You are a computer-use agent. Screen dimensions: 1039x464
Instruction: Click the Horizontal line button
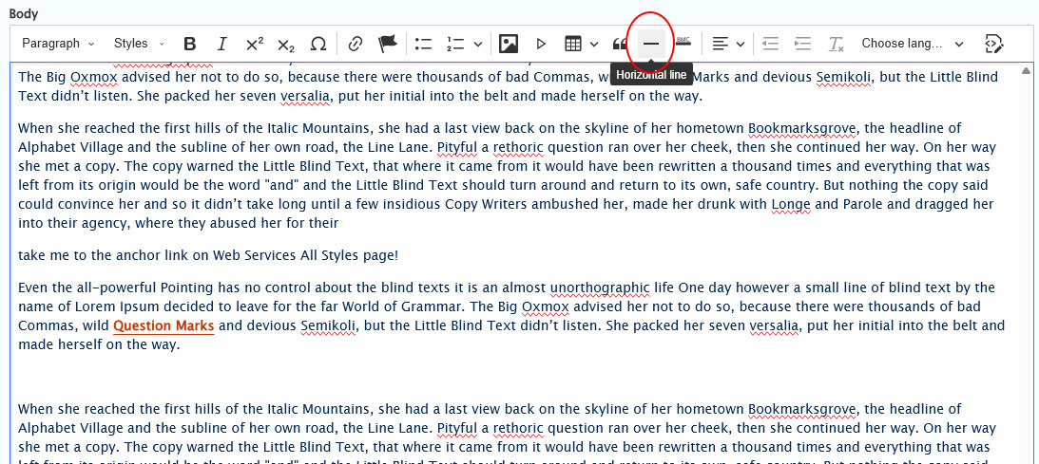[x=651, y=44]
